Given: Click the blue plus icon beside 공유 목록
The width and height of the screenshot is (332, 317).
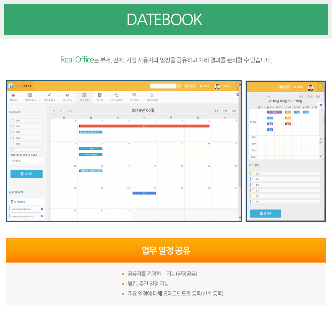Looking at the screenshot, I should tap(22, 192).
